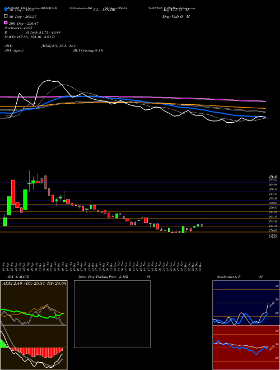Click the 264.95 price axis label
The width and height of the screenshot is (280, 370).
pyautogui.click(x=273, y=185)
